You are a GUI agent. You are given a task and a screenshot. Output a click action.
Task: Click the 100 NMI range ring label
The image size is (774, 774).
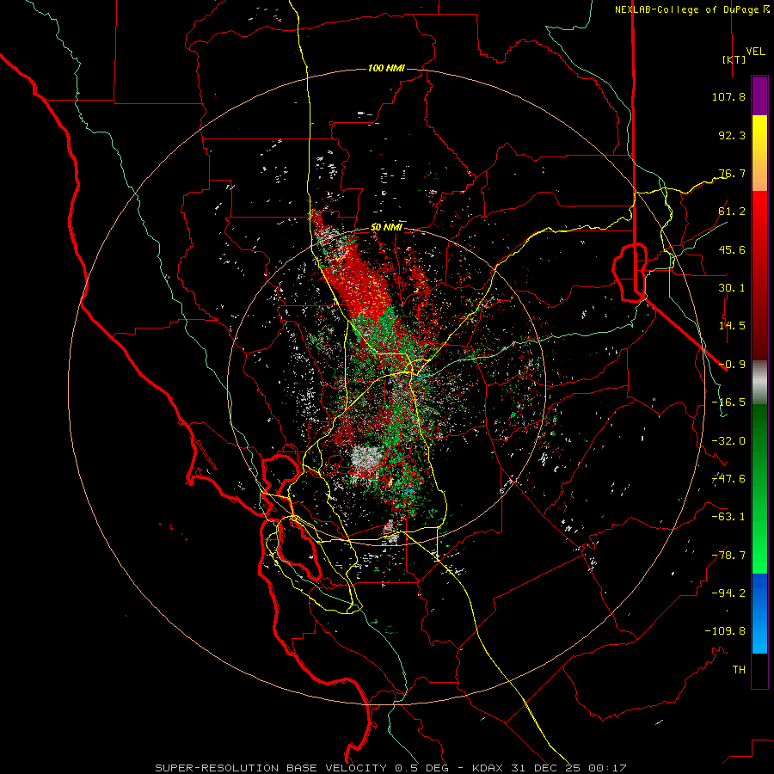point(386,68)
